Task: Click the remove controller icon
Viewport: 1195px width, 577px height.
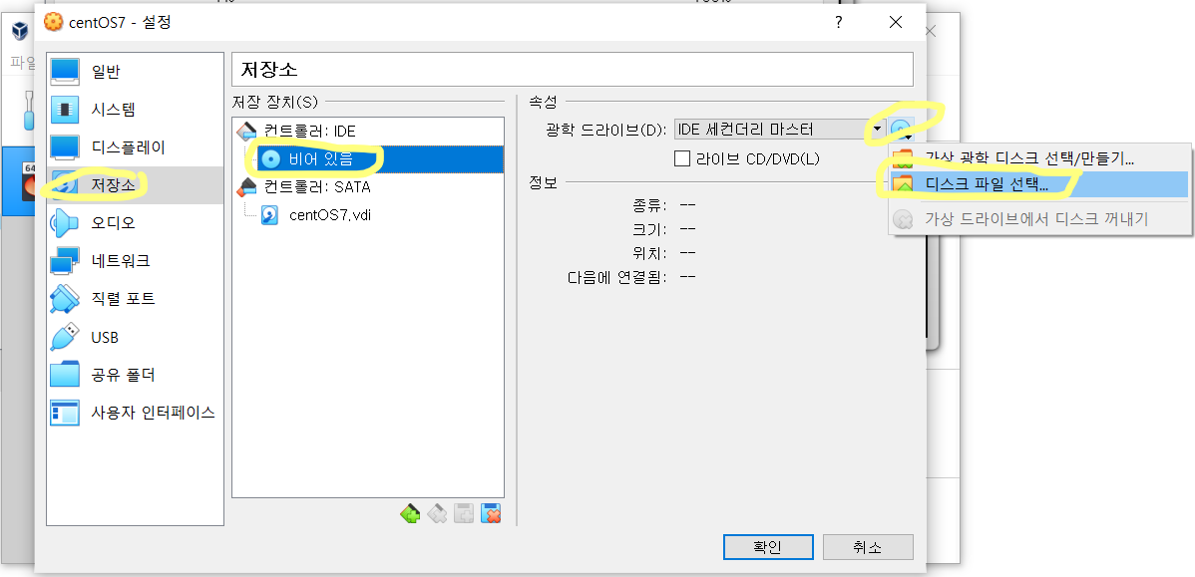Action: pos(437,514)
